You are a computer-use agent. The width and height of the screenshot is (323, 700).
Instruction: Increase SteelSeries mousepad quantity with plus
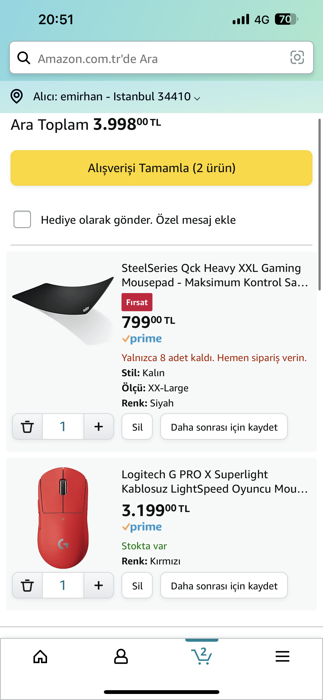98,426
